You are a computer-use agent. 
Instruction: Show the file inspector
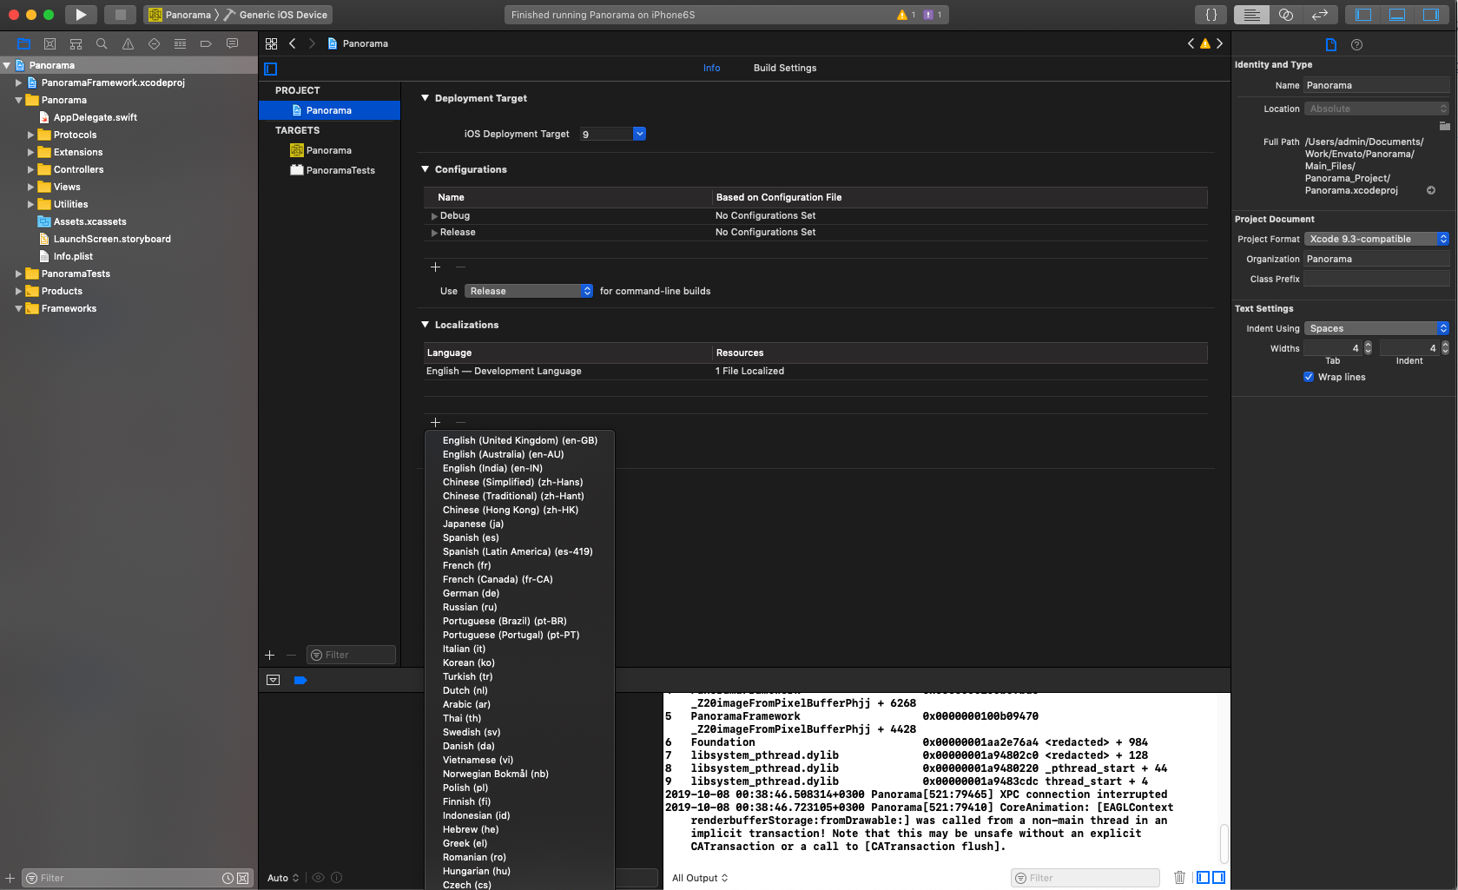1330,44
